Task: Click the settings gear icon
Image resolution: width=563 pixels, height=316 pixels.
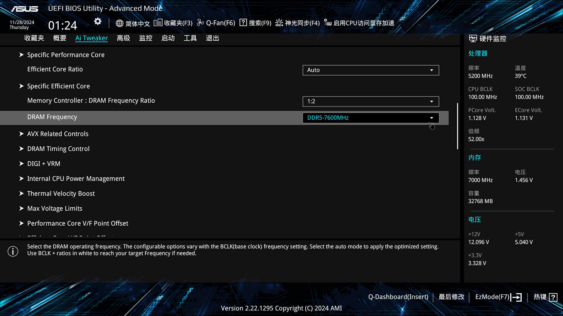Action: pos(98,21)
